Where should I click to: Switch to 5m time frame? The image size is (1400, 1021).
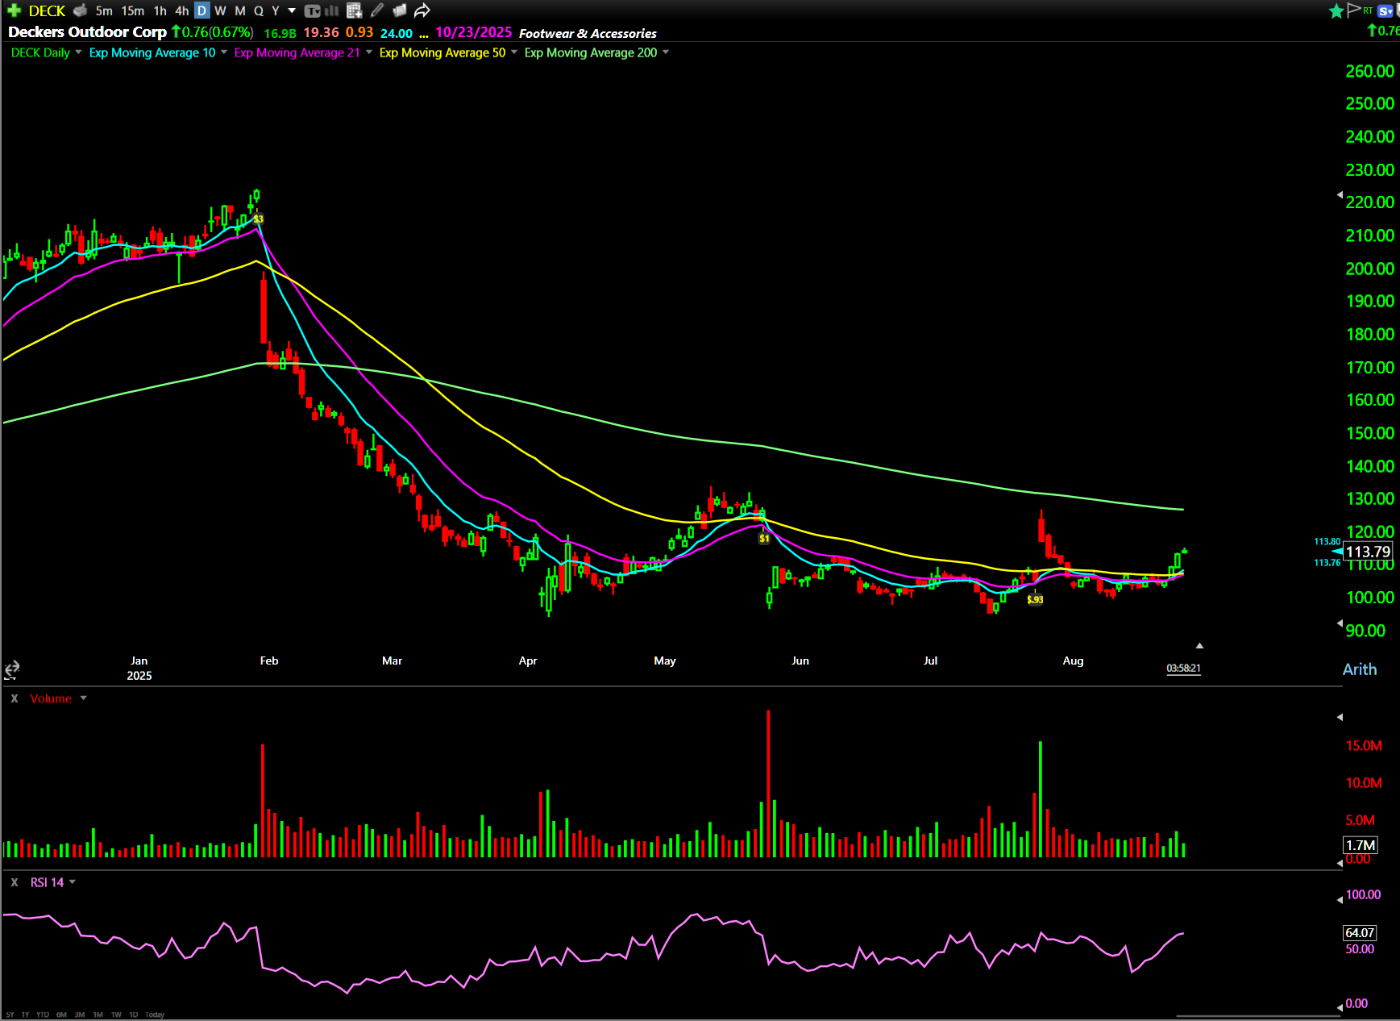coord(104,10)
